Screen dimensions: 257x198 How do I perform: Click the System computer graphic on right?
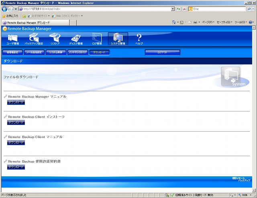pos(230,77)
